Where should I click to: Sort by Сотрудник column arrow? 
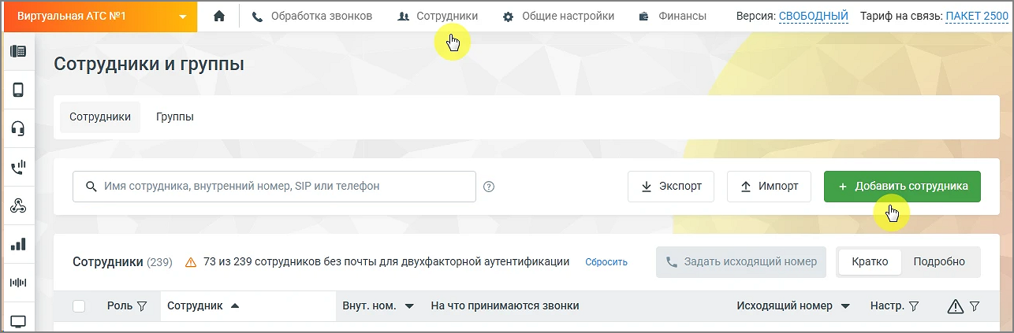point(235,305)
